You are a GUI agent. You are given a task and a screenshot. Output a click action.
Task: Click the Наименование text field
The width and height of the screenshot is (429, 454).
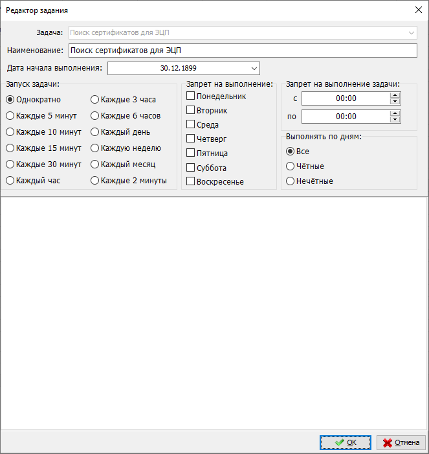click(243, 51)
